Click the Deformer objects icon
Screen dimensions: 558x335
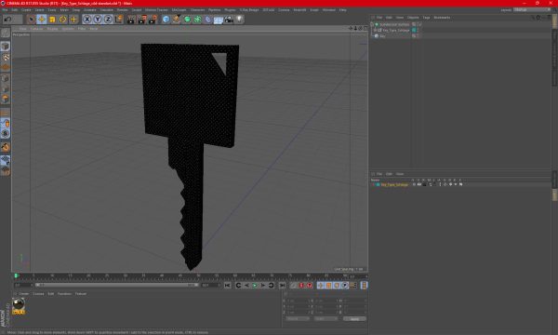207,20
